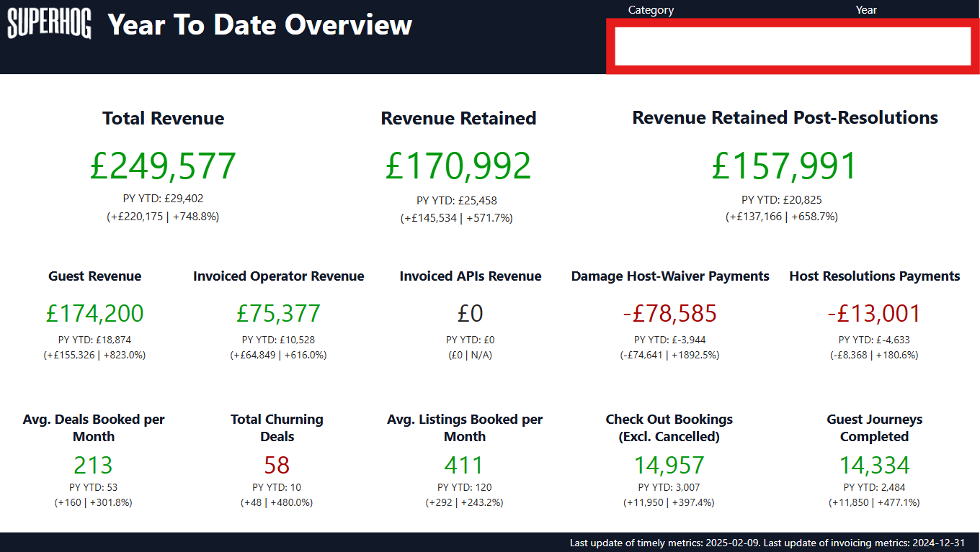980x552 pixels.
Task: Click the Damage Host-Waiver Payments -£78,585 value
Action: [669, 314]
